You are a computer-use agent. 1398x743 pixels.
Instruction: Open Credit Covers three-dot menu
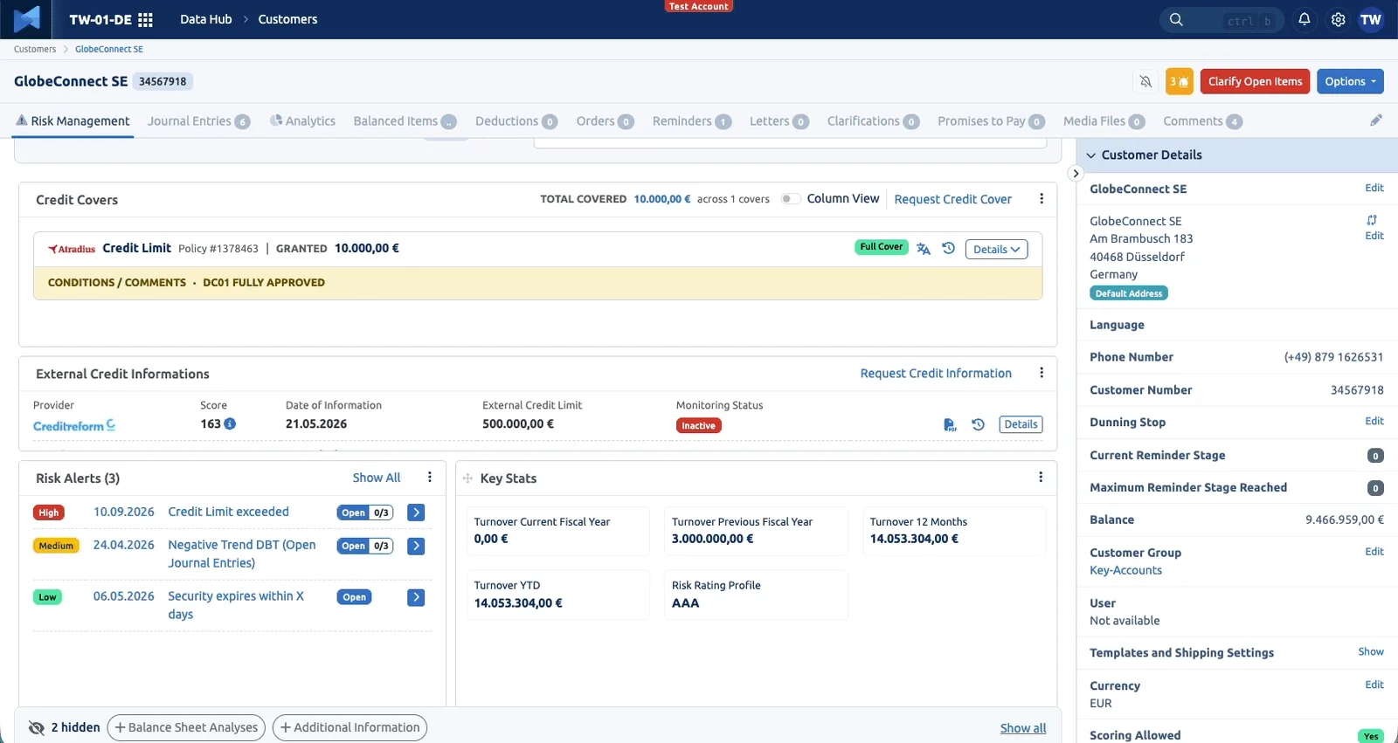(x=1041, y=199)
